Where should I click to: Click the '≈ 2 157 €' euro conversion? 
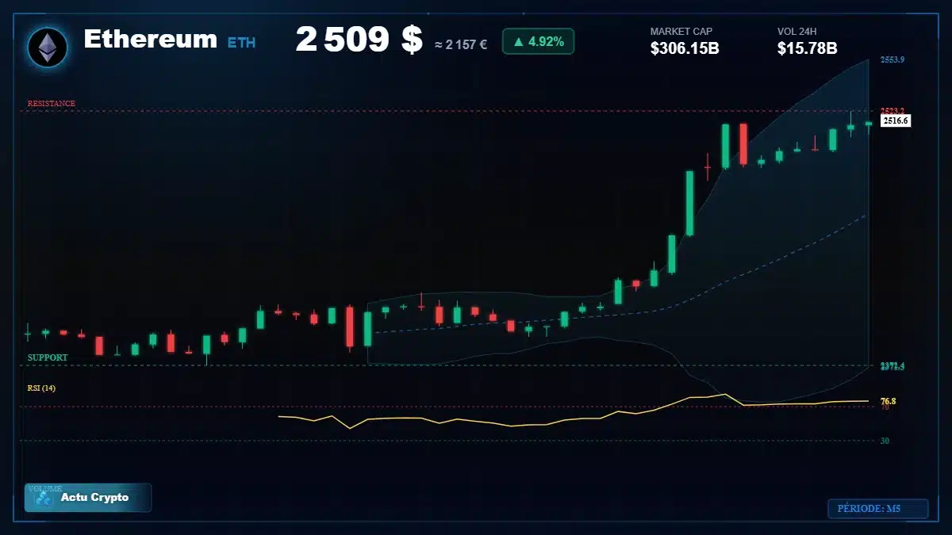pos(461,44)
